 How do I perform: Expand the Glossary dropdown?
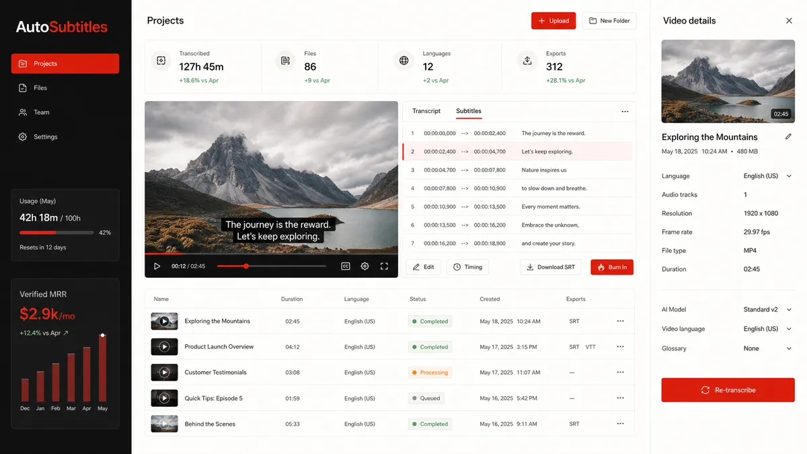(x=768, y=348)
